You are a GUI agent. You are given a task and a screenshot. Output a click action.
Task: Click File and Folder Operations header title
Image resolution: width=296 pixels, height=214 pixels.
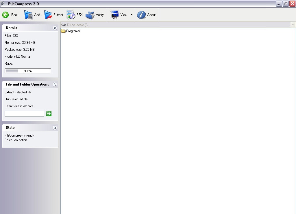click(27, 84)
